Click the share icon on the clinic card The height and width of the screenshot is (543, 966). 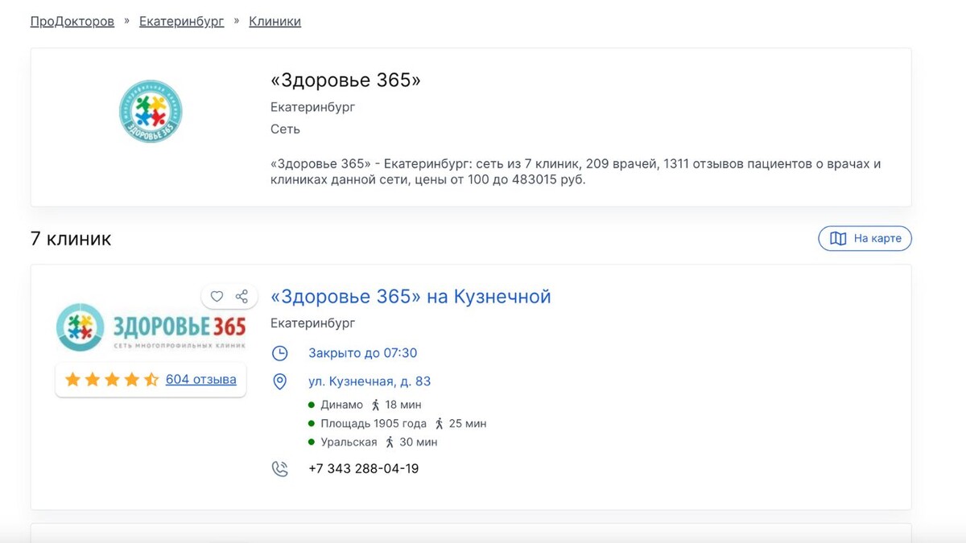point(242,296)
